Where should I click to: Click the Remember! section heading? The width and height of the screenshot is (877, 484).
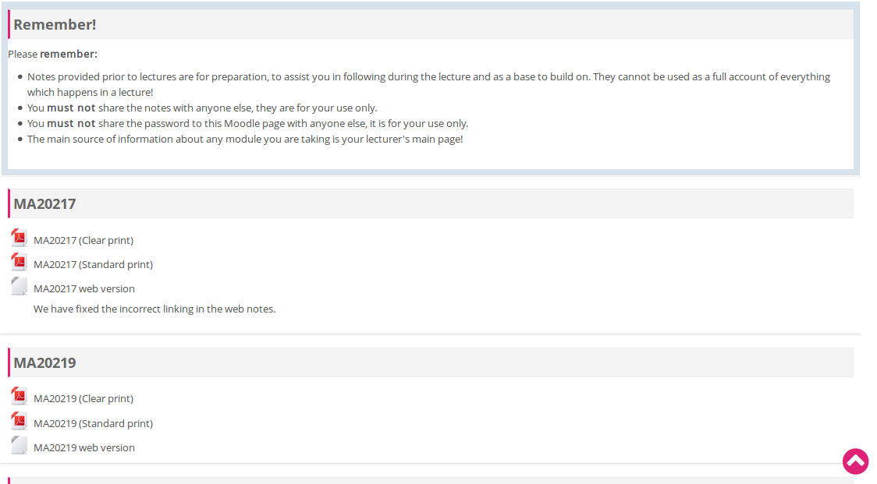(55, 25)
